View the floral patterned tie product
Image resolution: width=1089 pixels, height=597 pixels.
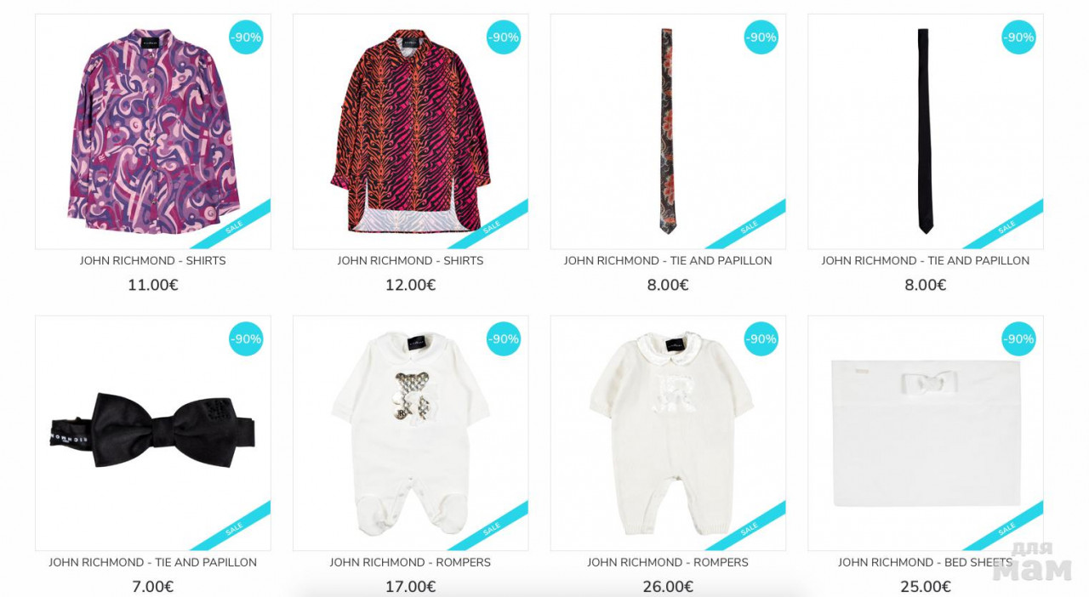coord(668,132)
